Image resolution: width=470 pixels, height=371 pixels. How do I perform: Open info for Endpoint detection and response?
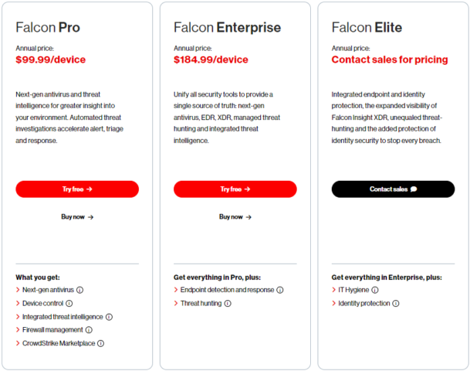click(x=280, y=290)
